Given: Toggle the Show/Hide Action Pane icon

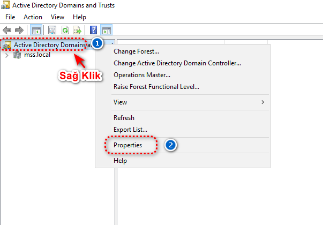Looking at the screenshot, I should pyautogui.click(x=106, y=31).
